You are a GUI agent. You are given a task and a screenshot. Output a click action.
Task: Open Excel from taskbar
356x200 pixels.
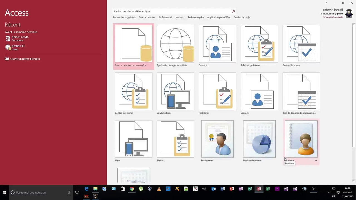click(268, 189)
